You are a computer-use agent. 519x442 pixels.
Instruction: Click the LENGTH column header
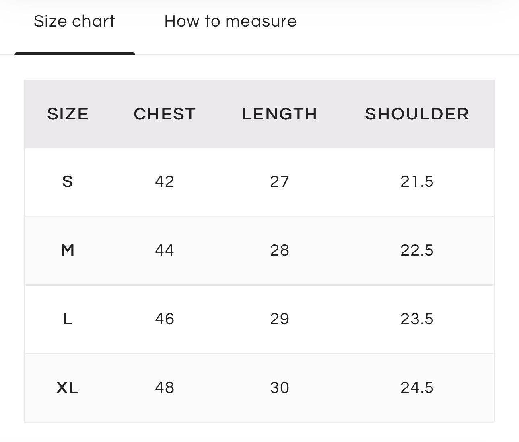pyautogui.click(x=280, y=114)
